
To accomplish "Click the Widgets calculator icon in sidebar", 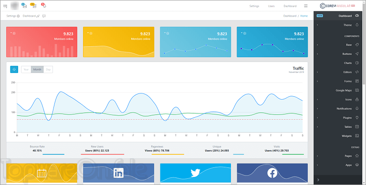I will coord(357,136).
